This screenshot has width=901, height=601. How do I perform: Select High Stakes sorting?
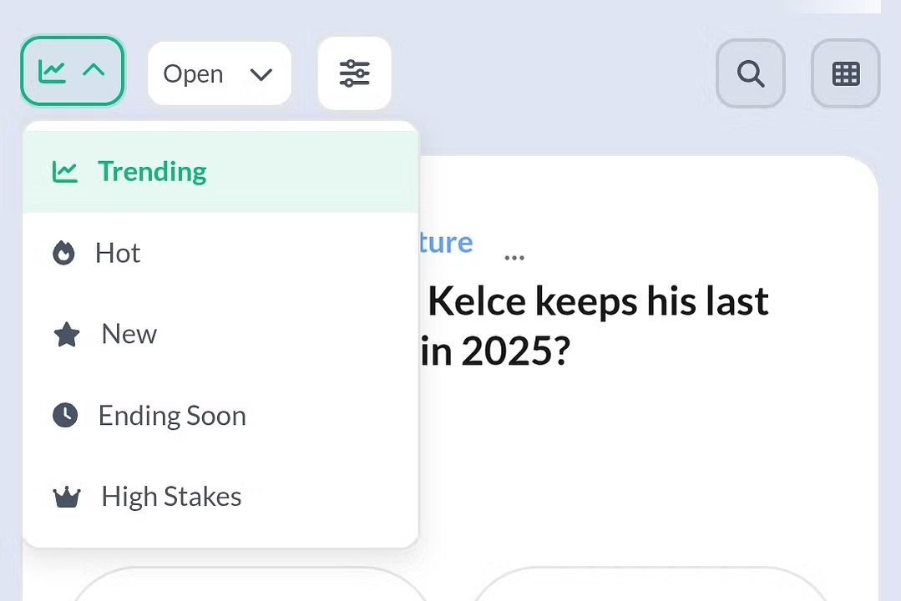(x=171, y=497)
